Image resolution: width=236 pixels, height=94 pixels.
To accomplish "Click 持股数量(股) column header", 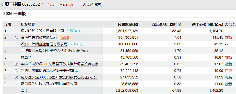I will [x=128, y=24].
